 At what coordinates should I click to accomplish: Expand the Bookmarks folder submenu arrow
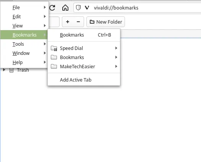pyautogui.click(x=116, y=57)
